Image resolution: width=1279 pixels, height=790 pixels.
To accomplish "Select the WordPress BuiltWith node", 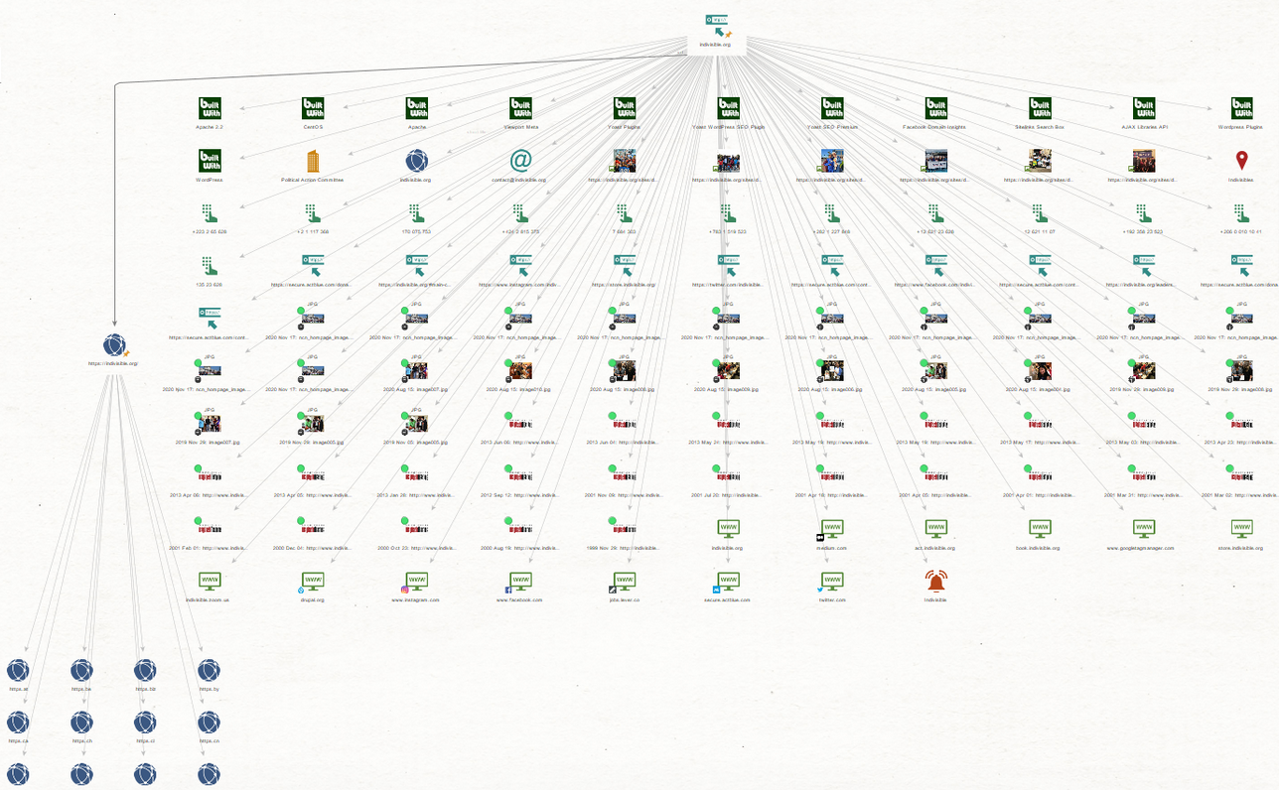I will click(x=210, y=161).
